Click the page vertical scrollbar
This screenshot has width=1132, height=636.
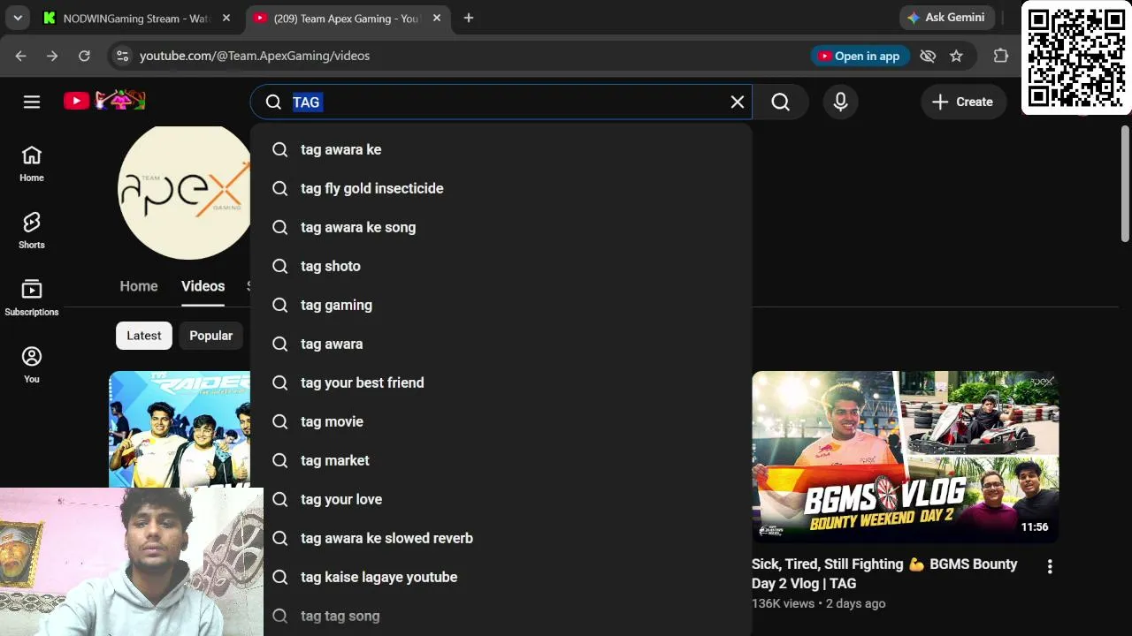tap(1125, 183)
